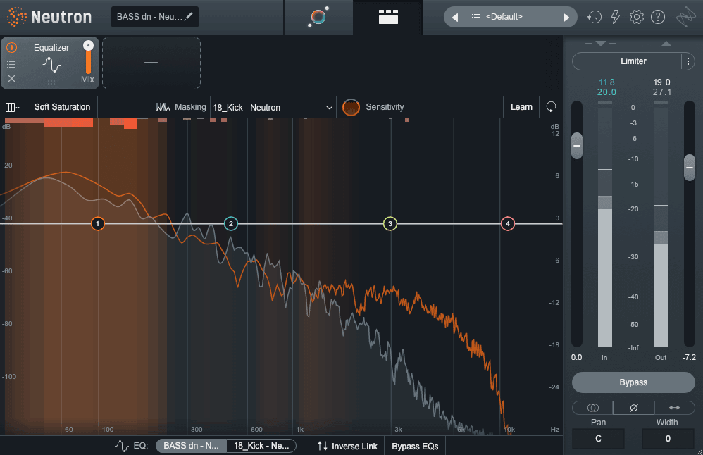Click the output gain value -7.2
This screenshot has width=703, height=455.
689,357
